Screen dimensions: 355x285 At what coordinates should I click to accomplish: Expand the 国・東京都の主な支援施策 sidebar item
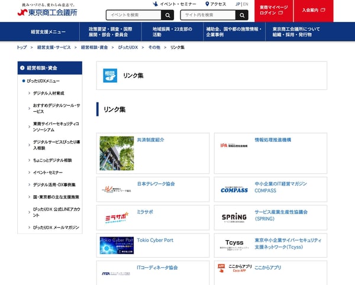click(56, 197)
